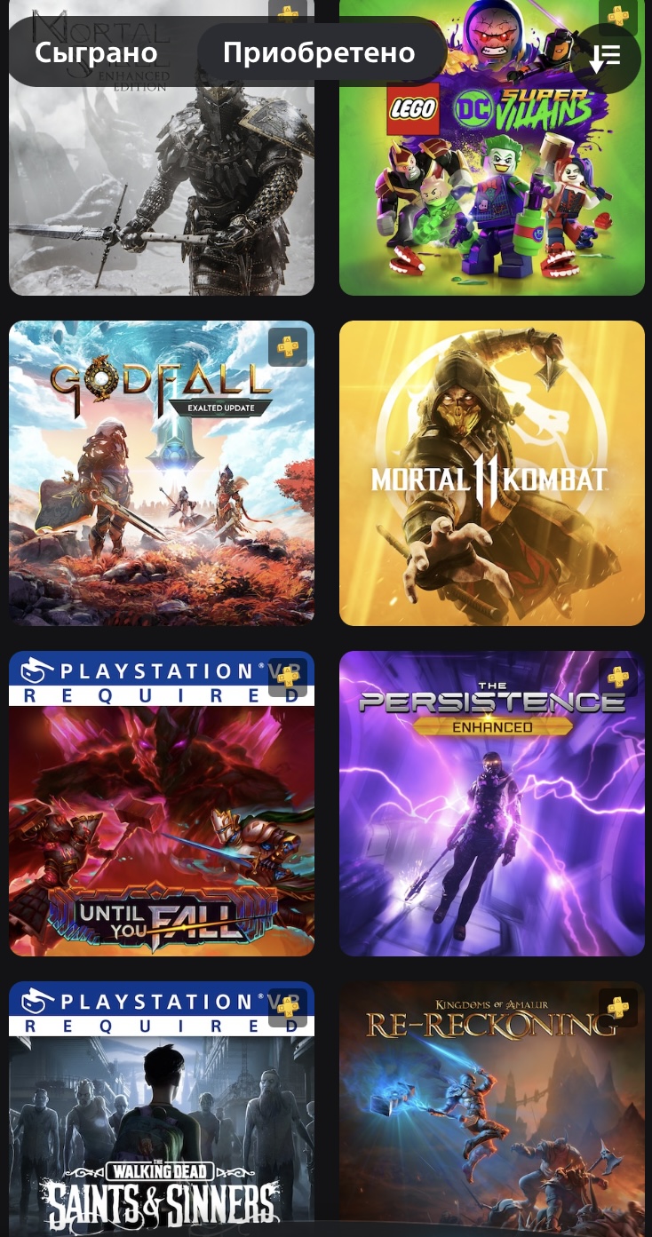
Task: Open the sort order icon button
Action: (x=607, y=58)
